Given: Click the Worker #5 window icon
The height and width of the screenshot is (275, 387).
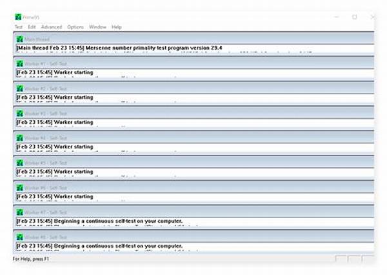Looking at the screenshot, I should (20, 163).
